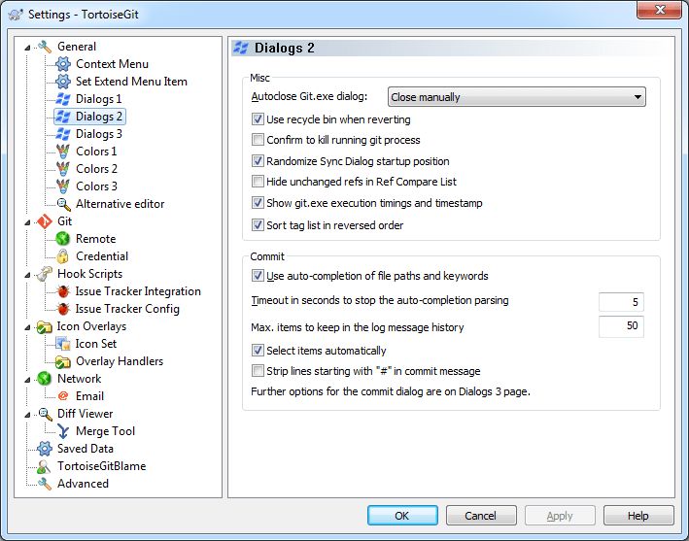
Task: Click the General wrench icon in tree
Action: point(45,47)
